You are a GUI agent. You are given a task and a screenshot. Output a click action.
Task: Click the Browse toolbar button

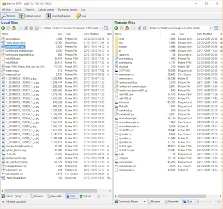pos(9,16)
